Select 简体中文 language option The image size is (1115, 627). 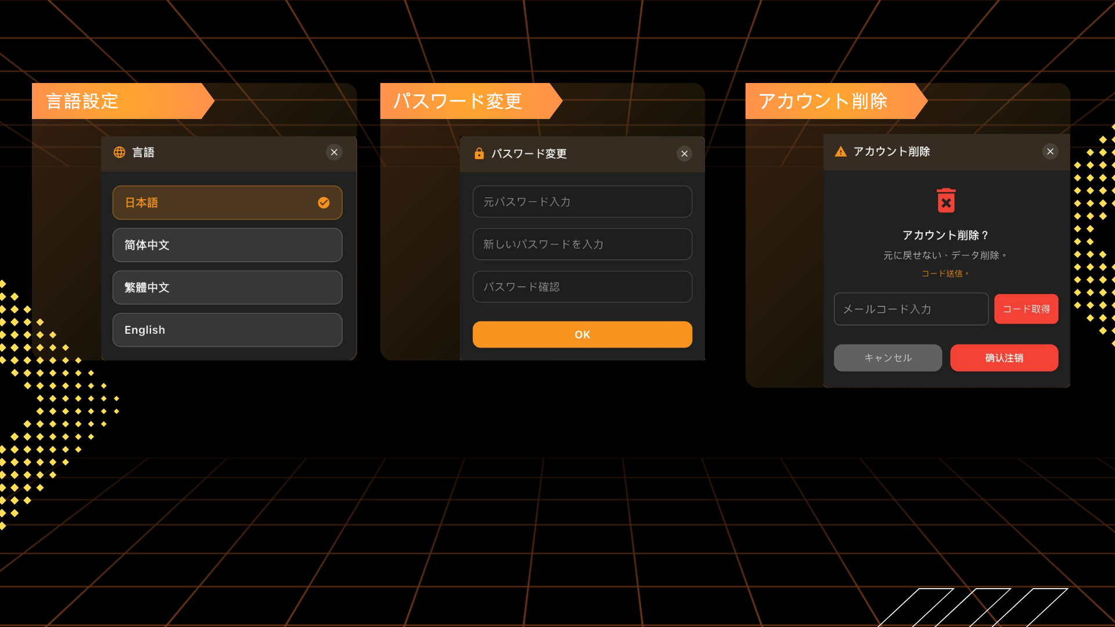pyautogui.click(x=227, y=245)
